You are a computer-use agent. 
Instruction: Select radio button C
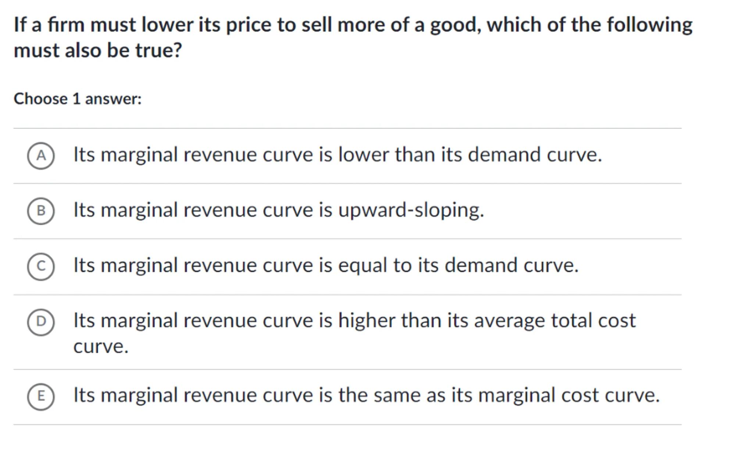point(41,266)
